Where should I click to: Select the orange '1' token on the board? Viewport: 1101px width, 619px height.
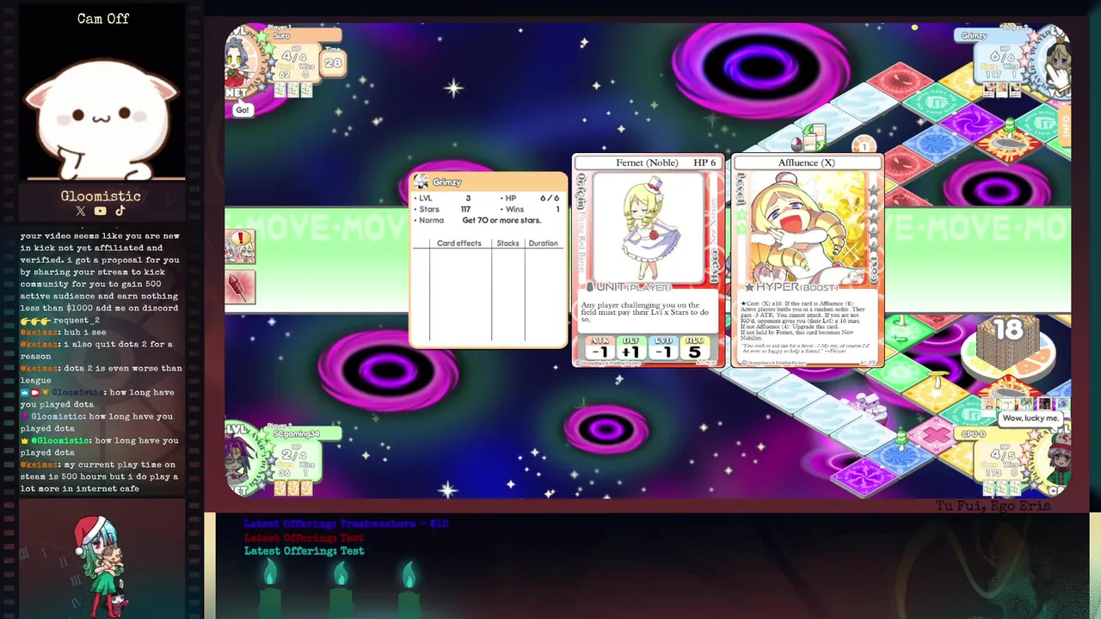tap(863, 145)
